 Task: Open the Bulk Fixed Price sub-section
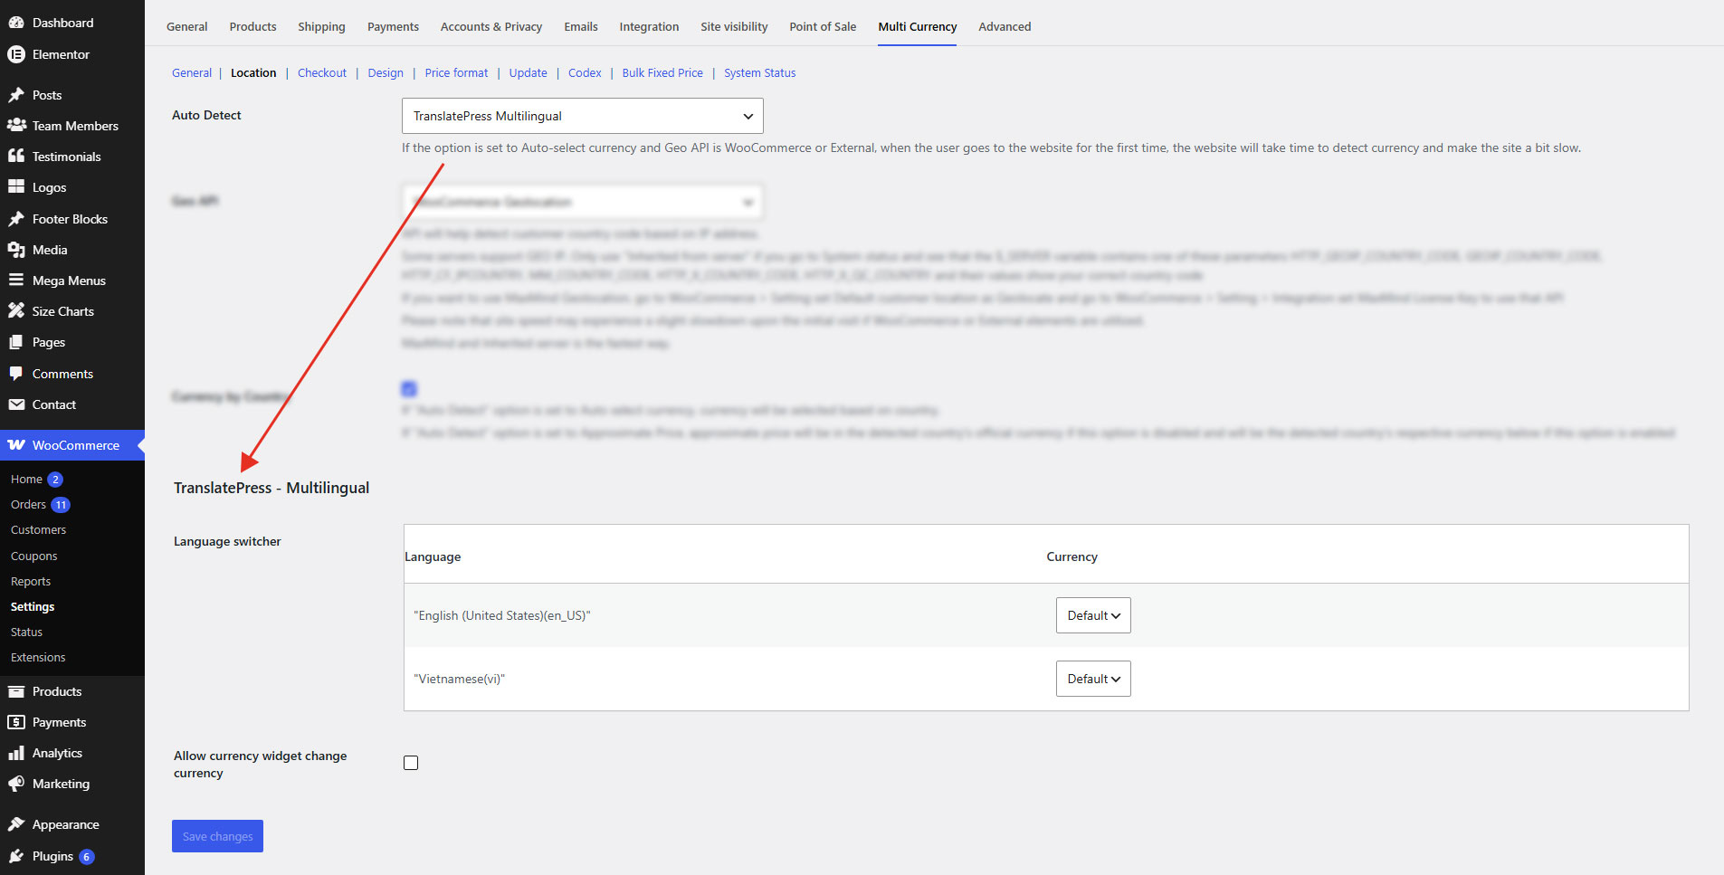(x=662, y=73)
